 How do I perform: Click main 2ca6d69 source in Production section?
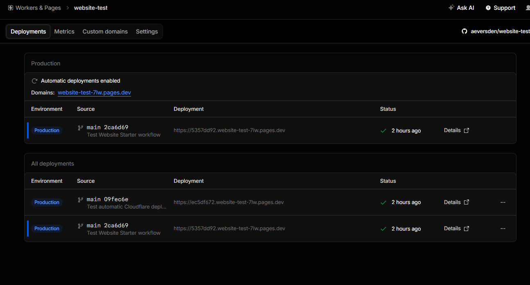107,127
